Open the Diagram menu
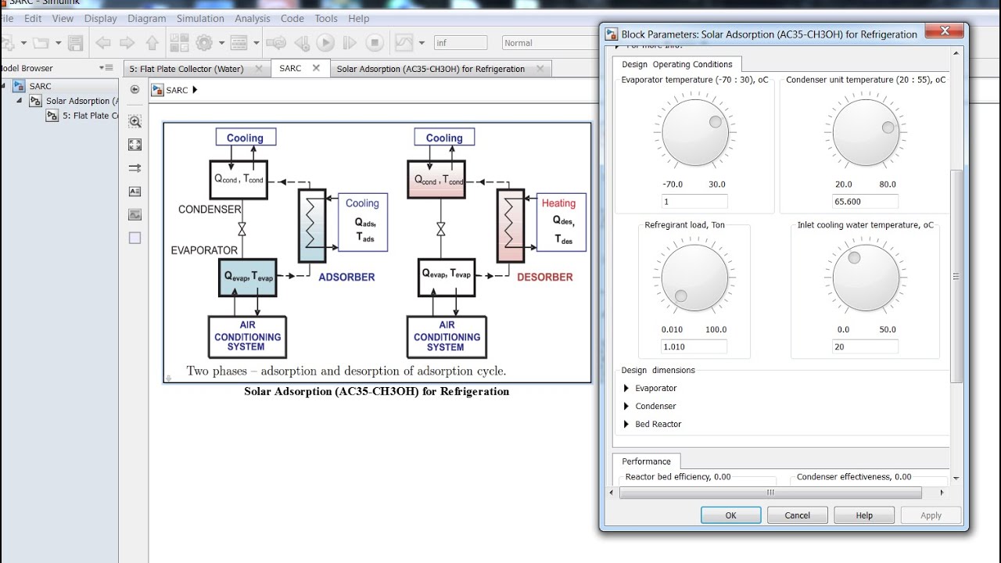 (x=146, y=18)
